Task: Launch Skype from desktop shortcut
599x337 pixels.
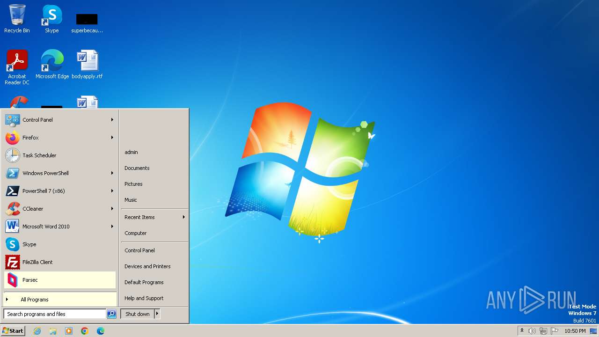Action: click(x=52, y=19)
